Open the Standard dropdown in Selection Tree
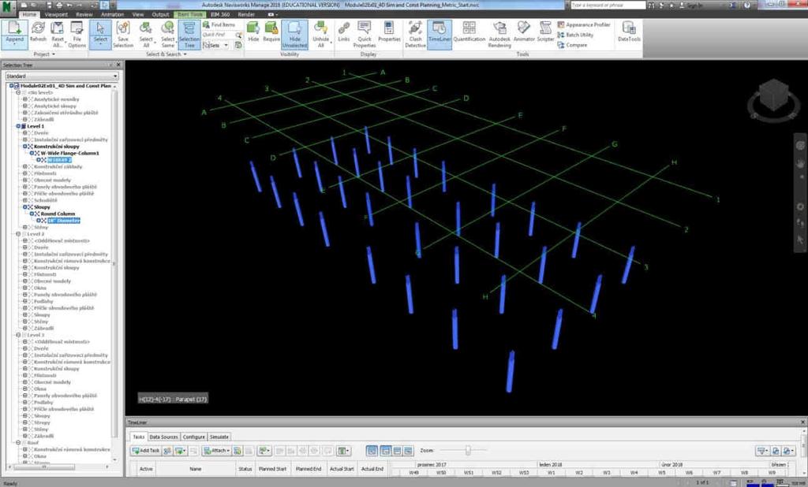This screenshot has height=487, width=808. click(x=62, y=76)
